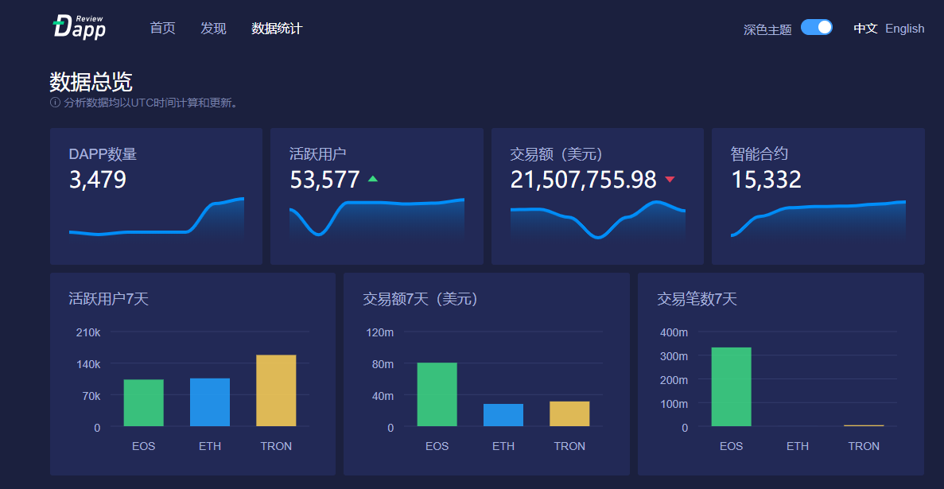Click the 智能合约 statistic card
Viewport: 944px width, 489px height.
click(817, 196)
